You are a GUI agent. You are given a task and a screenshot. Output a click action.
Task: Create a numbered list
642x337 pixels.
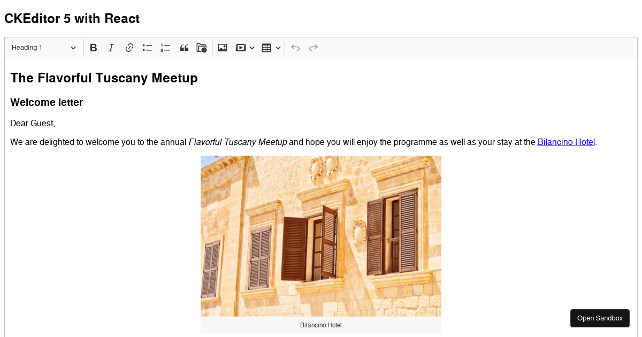coord(165,48)
